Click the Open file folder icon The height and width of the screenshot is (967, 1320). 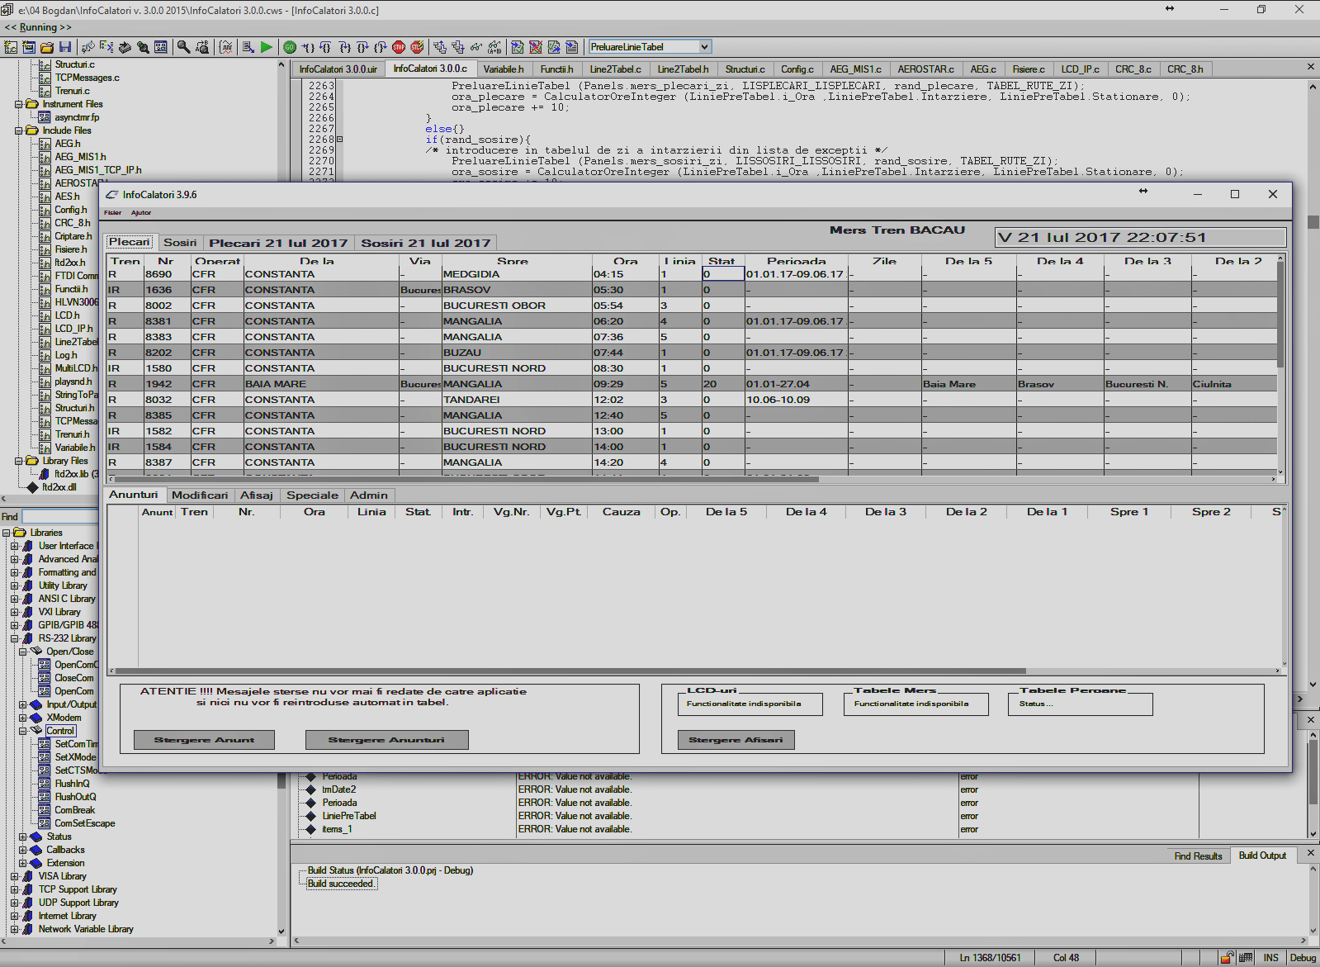pos(47,47)
